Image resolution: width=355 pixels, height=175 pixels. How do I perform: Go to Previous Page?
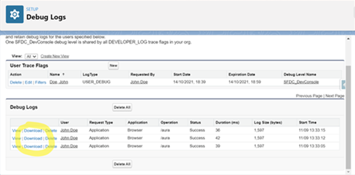pyautogui.click(x=309, y=96)
